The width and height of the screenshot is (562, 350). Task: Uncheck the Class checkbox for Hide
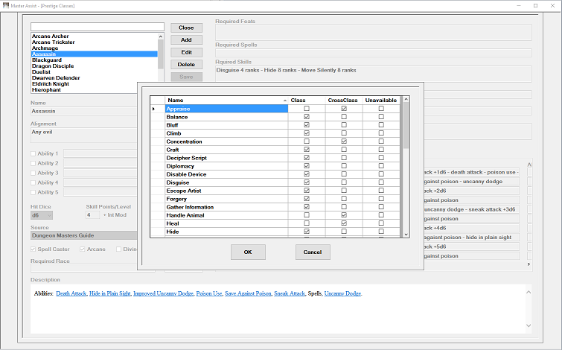pyautogui.click(x=307, y=232)
